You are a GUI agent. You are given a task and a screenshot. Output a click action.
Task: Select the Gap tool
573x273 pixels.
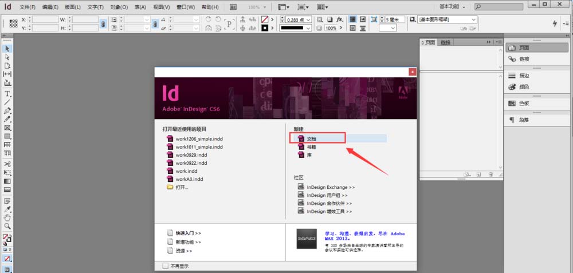(x=7, y=74)
